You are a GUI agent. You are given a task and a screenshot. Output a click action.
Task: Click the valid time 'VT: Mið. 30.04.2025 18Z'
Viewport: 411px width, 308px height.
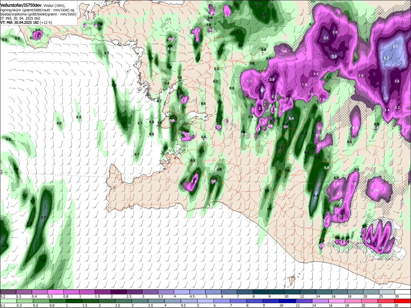[x=19, y=23]
